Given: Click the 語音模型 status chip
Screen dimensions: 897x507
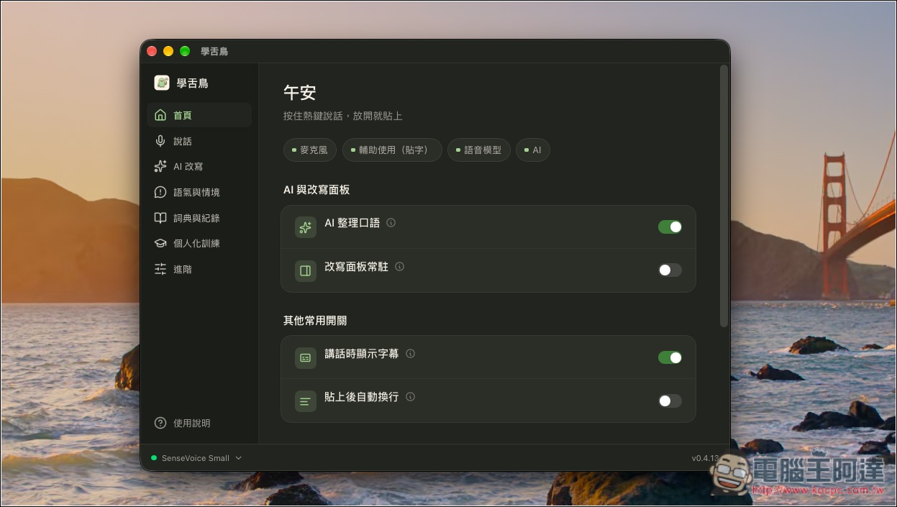Looking at the screenshot, I should pos(479,150).
